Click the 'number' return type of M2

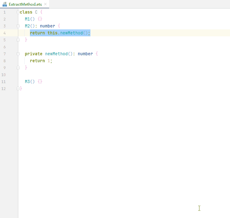[x=48, y=26]
